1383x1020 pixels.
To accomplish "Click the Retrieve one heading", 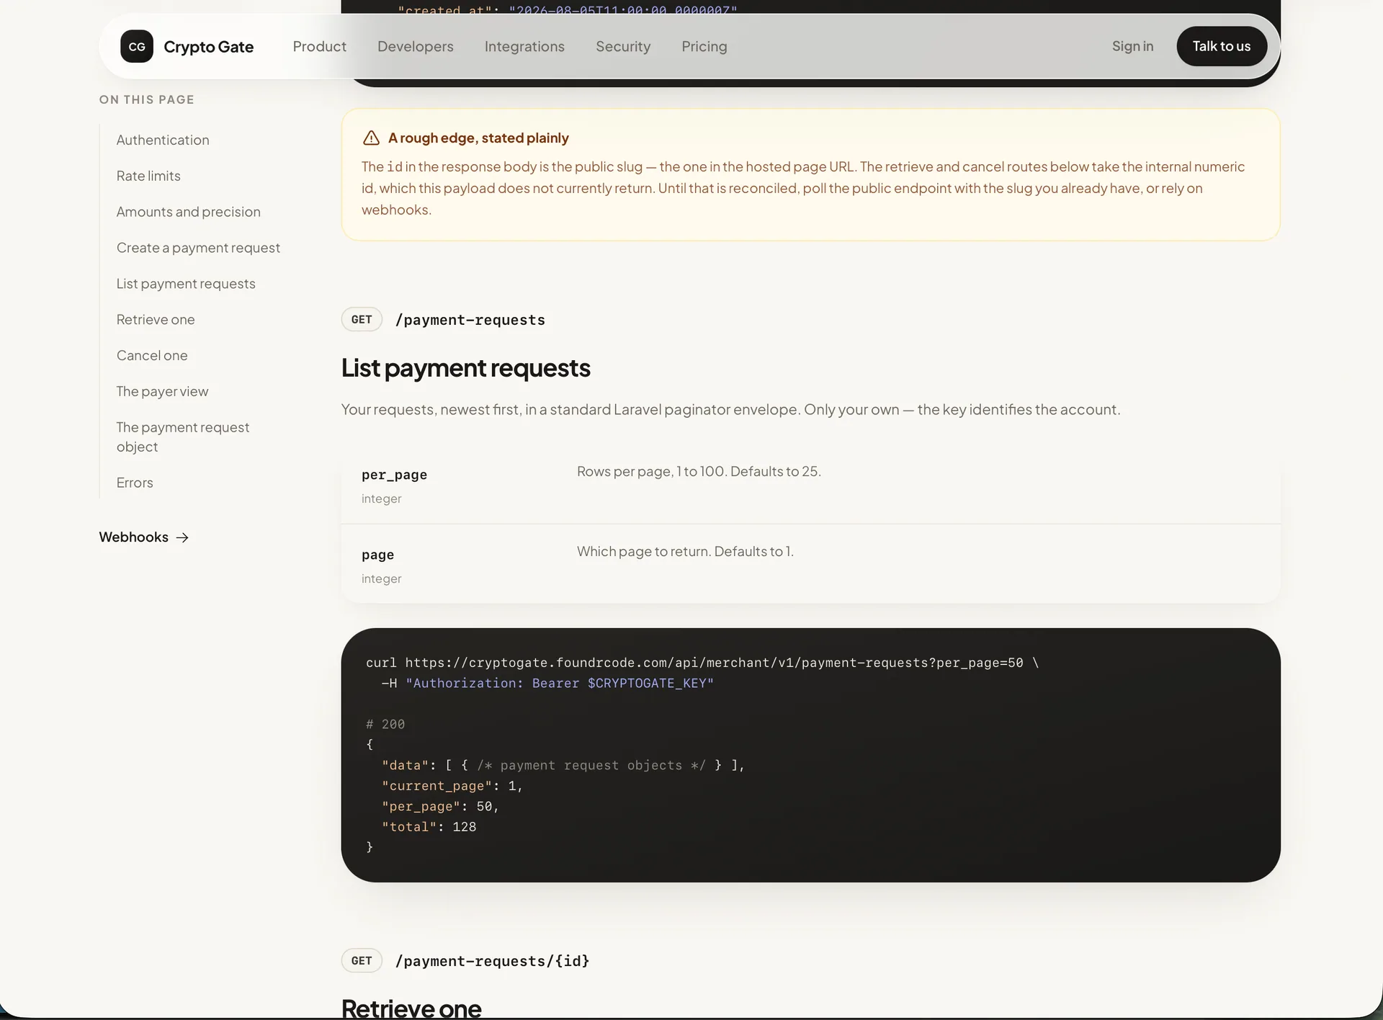I will tap(411, 1007).
